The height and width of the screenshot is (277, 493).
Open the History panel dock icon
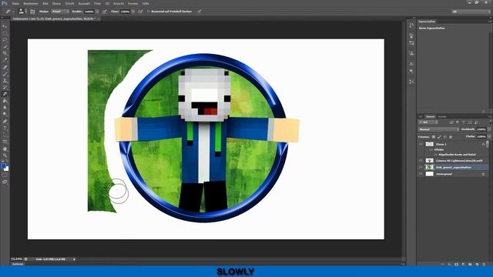click(411, 25)
